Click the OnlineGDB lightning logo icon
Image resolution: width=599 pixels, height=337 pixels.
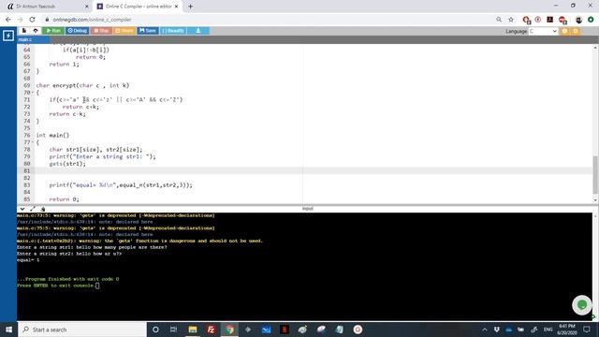click(8, 36)
